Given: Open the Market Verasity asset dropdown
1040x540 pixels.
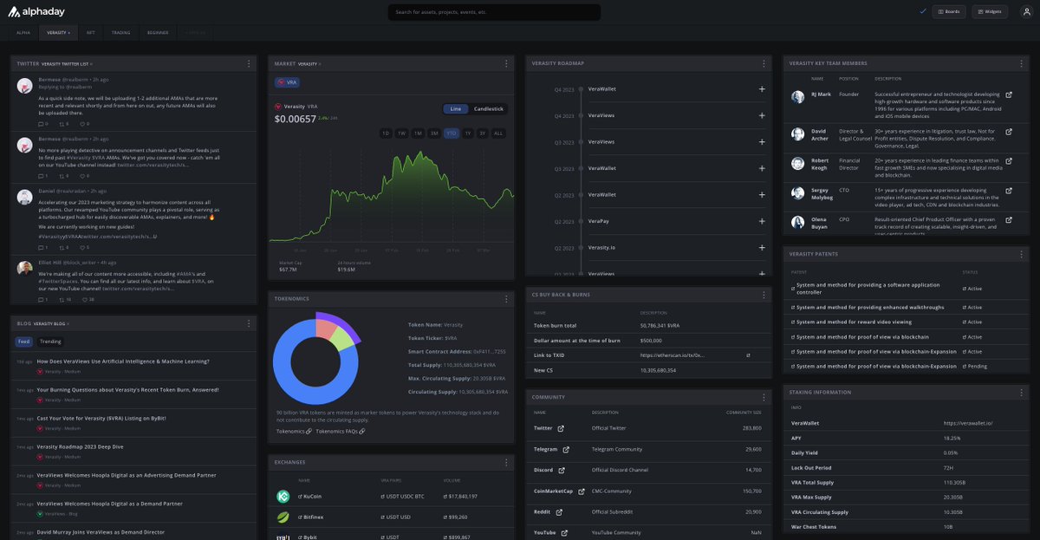Looking at the screenshot, I should (309, 63).
